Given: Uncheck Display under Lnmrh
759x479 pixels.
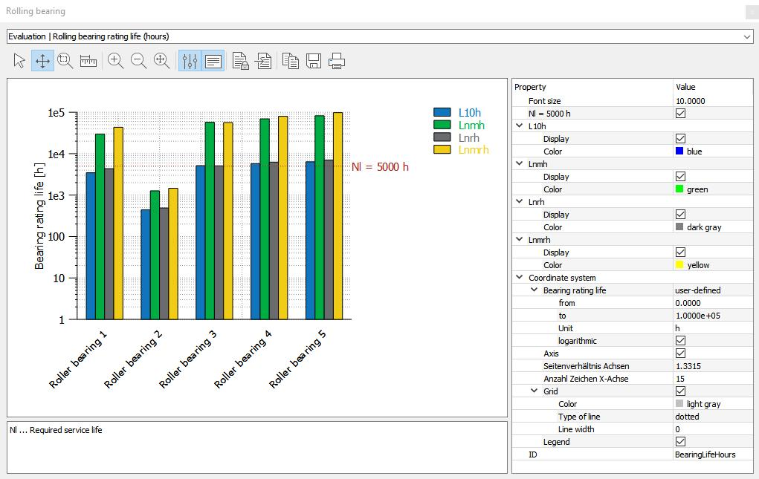Looking at the screenshot, I should pyautogui.click(x=681, y=252).
